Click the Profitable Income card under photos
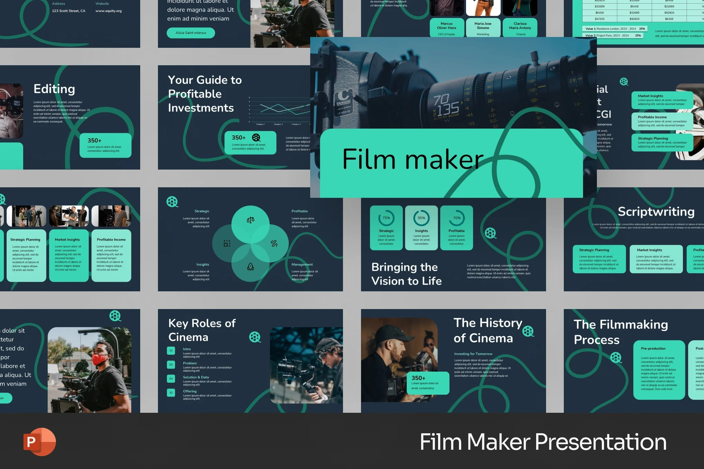This screenshot has height=469, width=704. click(x=111, y=255)
